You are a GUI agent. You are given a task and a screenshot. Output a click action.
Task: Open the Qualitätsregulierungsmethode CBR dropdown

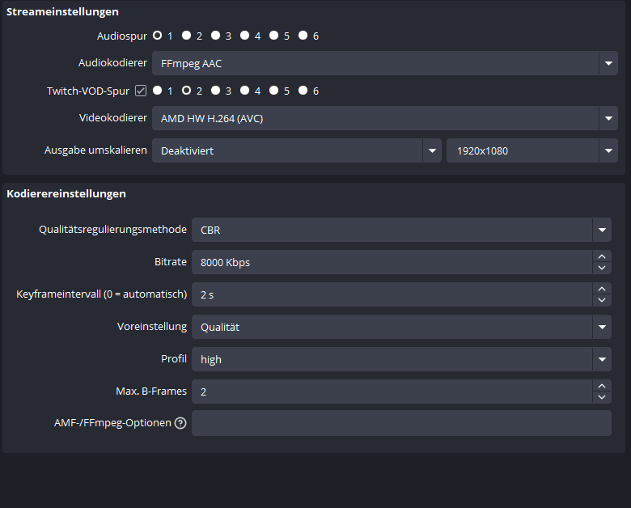(401, 230)
